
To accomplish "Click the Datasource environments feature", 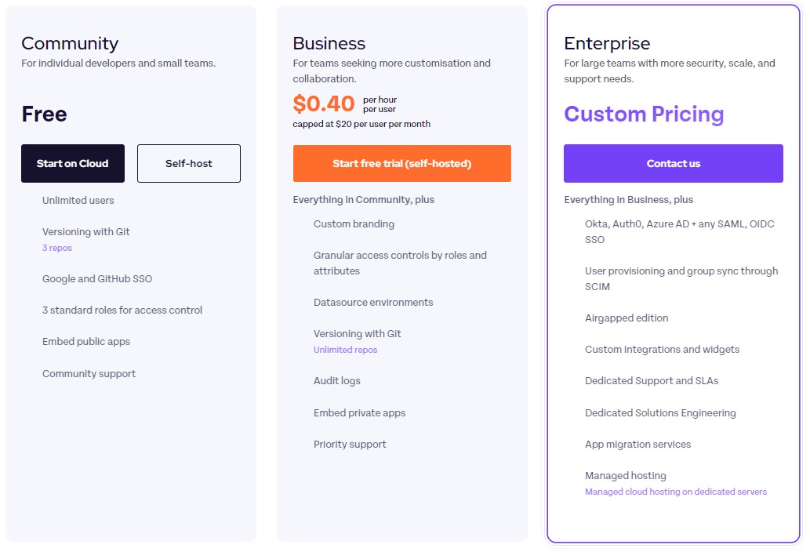I will 373,302.
